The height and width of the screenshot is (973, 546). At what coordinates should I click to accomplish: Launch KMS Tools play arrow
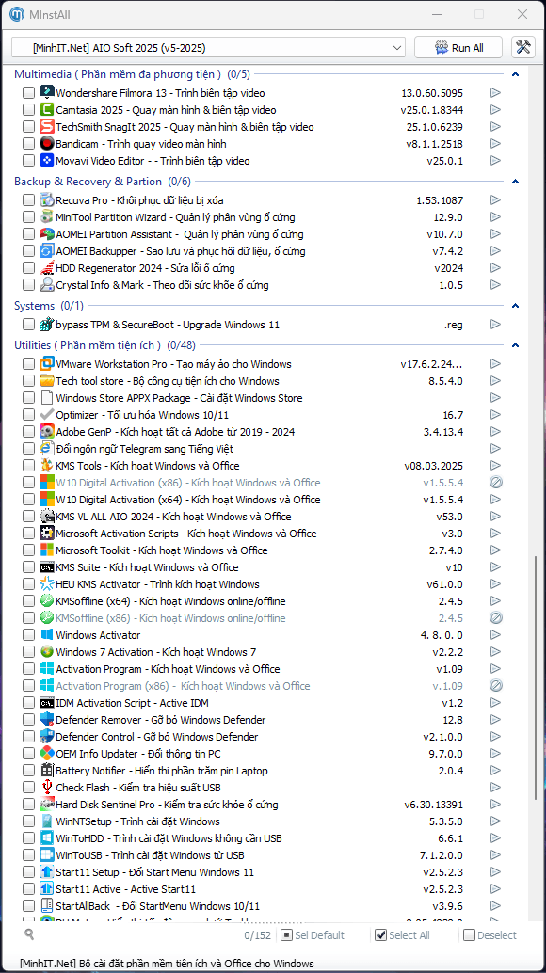[495, 466]
